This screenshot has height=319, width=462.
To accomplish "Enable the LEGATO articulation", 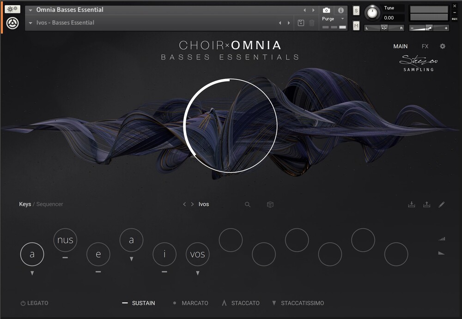I will point(35,303).
